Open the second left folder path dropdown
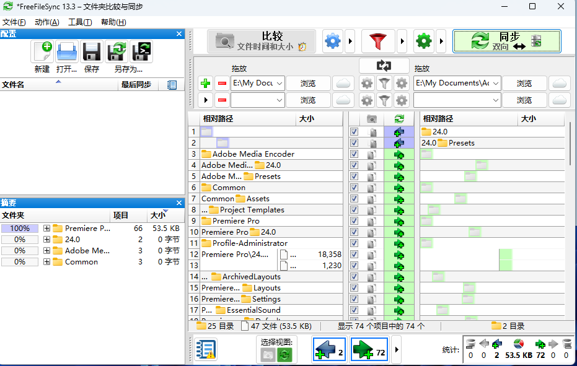This screenshot has width=577, height=366. pos(280,100)
